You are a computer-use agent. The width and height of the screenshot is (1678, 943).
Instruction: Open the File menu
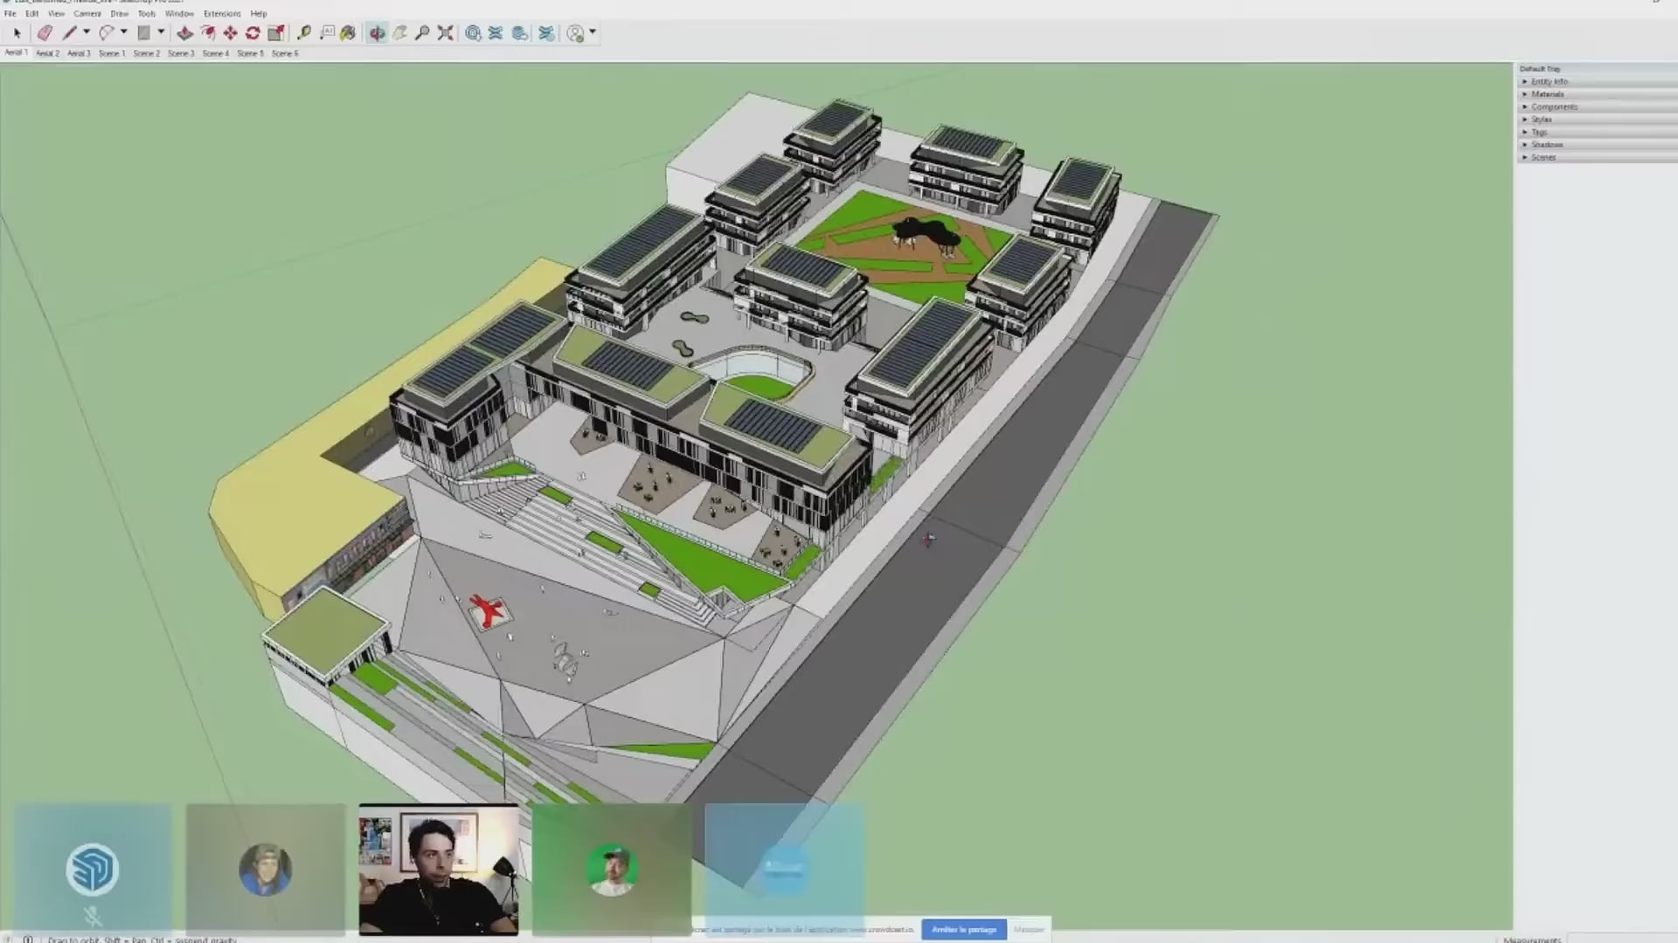click(10, 14)
